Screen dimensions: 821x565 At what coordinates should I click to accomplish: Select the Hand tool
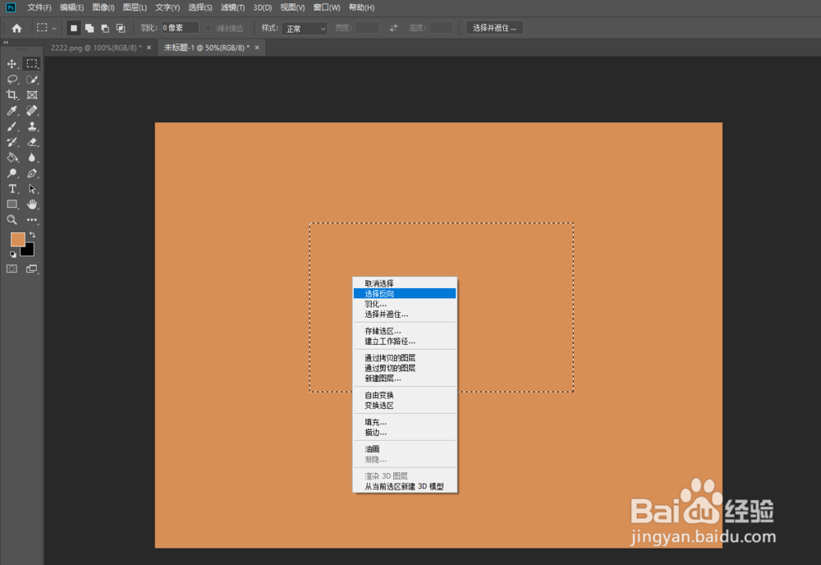(x=32, y=204)
